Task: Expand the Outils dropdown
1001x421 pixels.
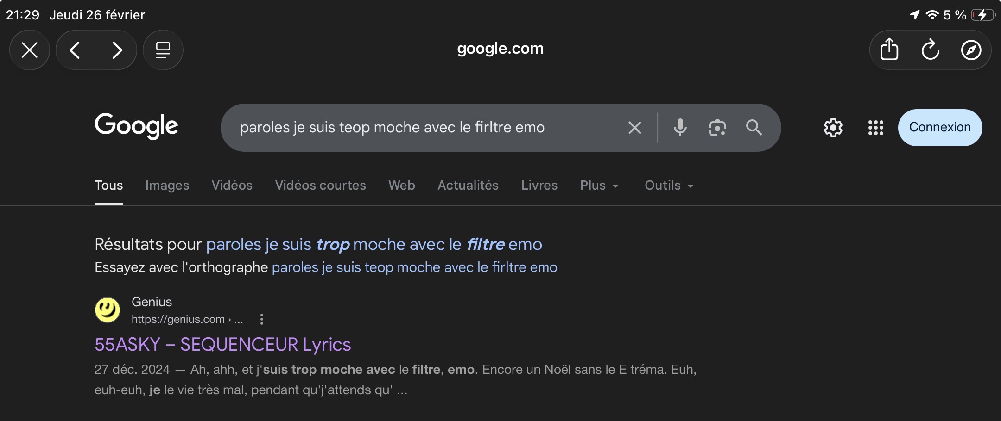Action: pyautogui.click(x=669, y=186)
